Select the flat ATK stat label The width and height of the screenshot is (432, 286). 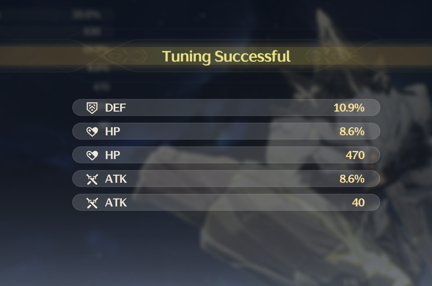[x=116, y=203]
